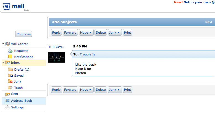Click the Trouble Is recipient link

click(87, 54)
